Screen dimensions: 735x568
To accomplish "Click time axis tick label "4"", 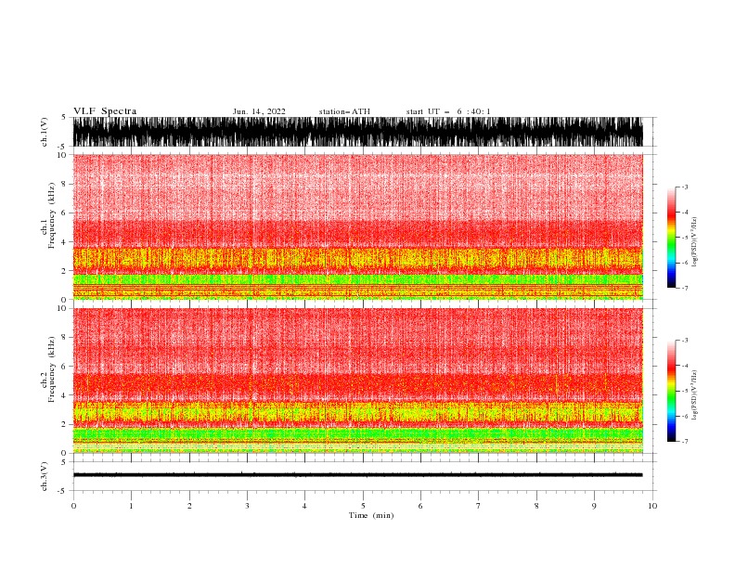I will coord(304,506).
